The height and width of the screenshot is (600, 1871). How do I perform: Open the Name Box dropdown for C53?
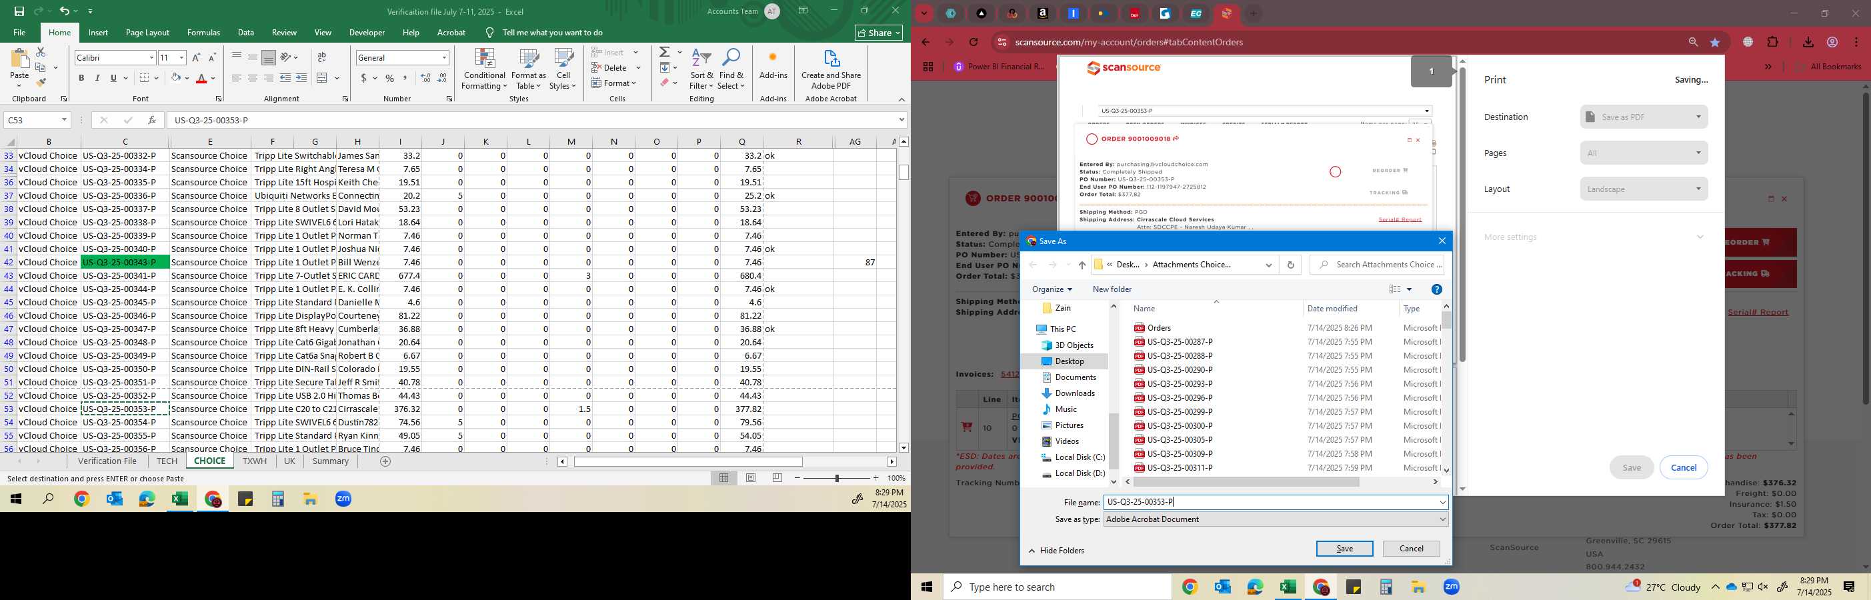pos(64,120)
